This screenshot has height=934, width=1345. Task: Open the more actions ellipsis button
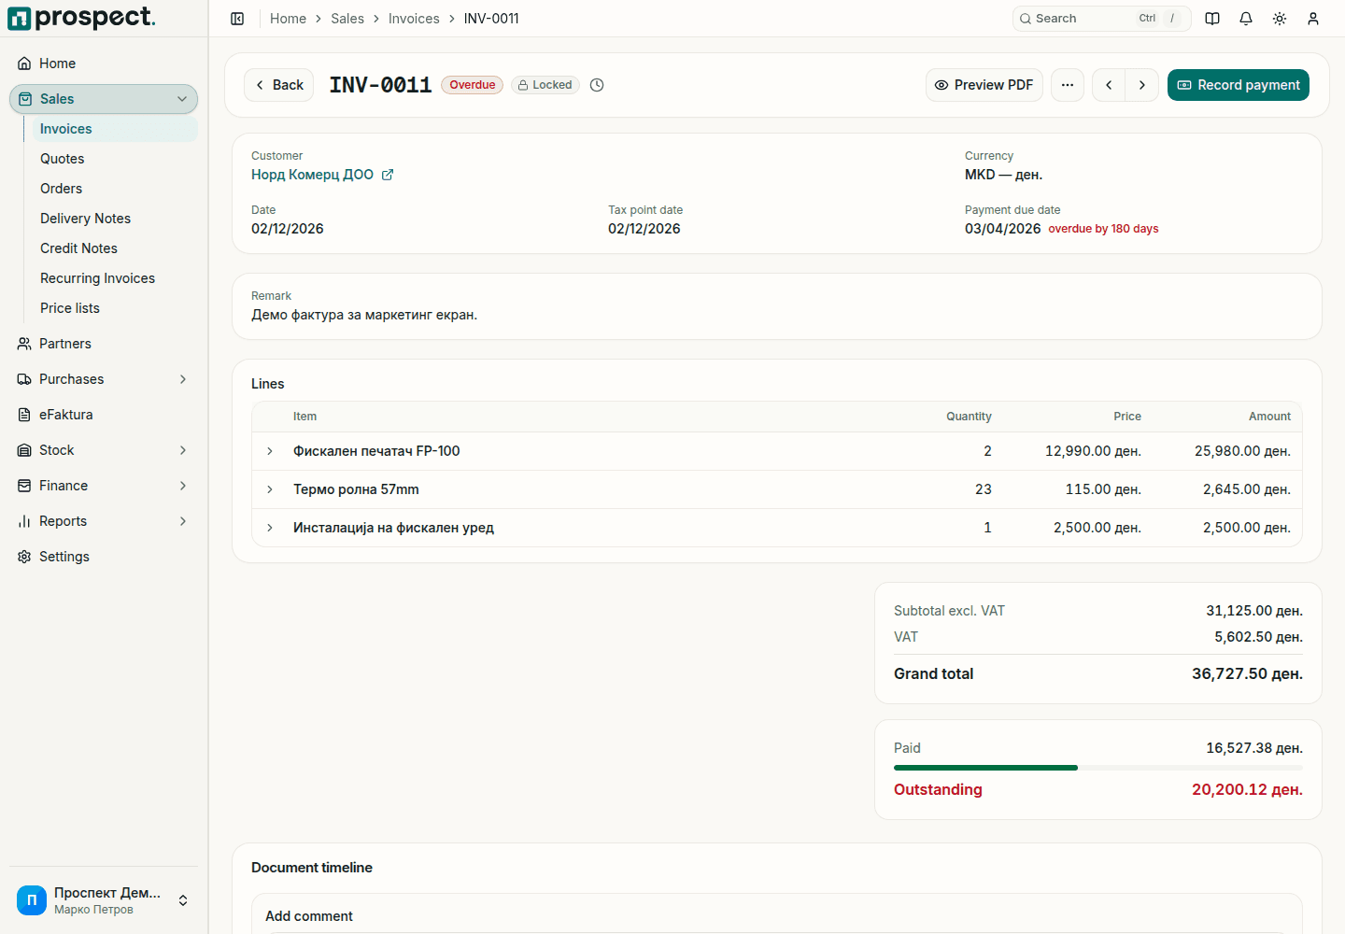[x=1068, y=85]
